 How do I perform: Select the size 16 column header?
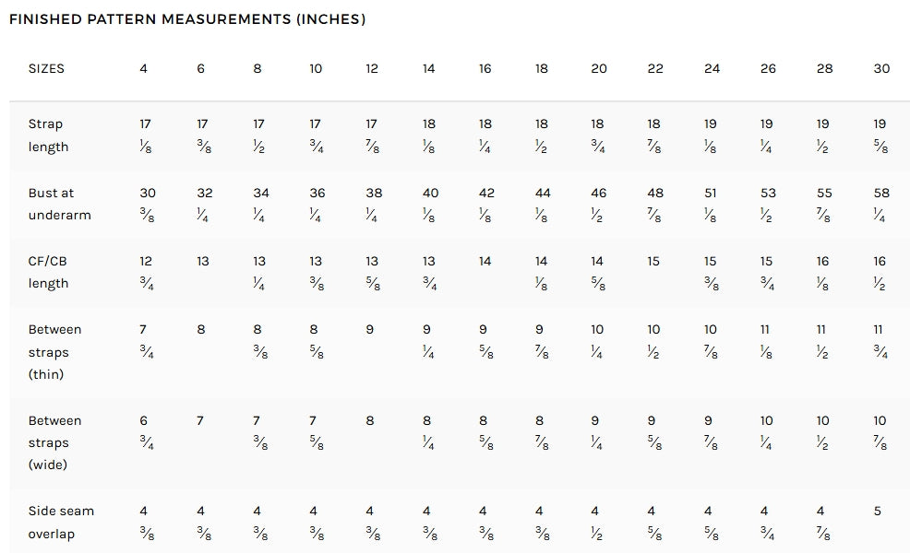(x=485, y=69)
